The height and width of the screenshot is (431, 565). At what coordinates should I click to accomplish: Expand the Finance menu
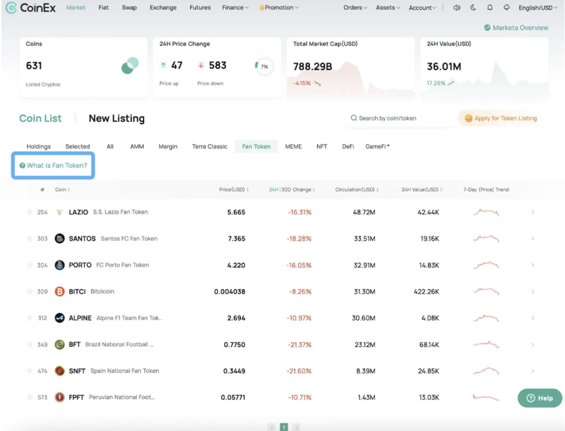pos(235,7)
